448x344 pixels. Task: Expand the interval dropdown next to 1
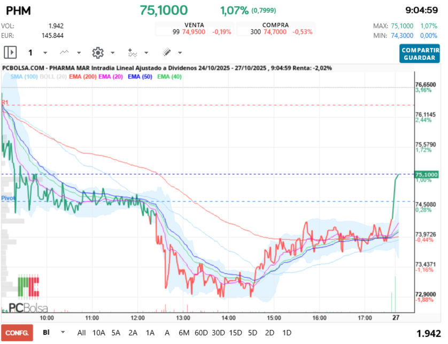(45, 53)
